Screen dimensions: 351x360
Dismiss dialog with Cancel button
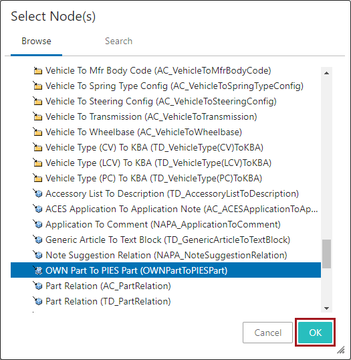(x=267, y=333)
